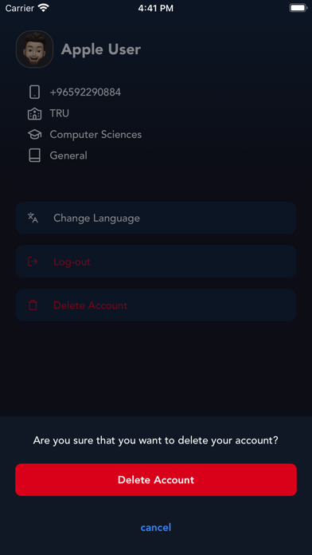Click the Apple User name heading

click(101, 49)
